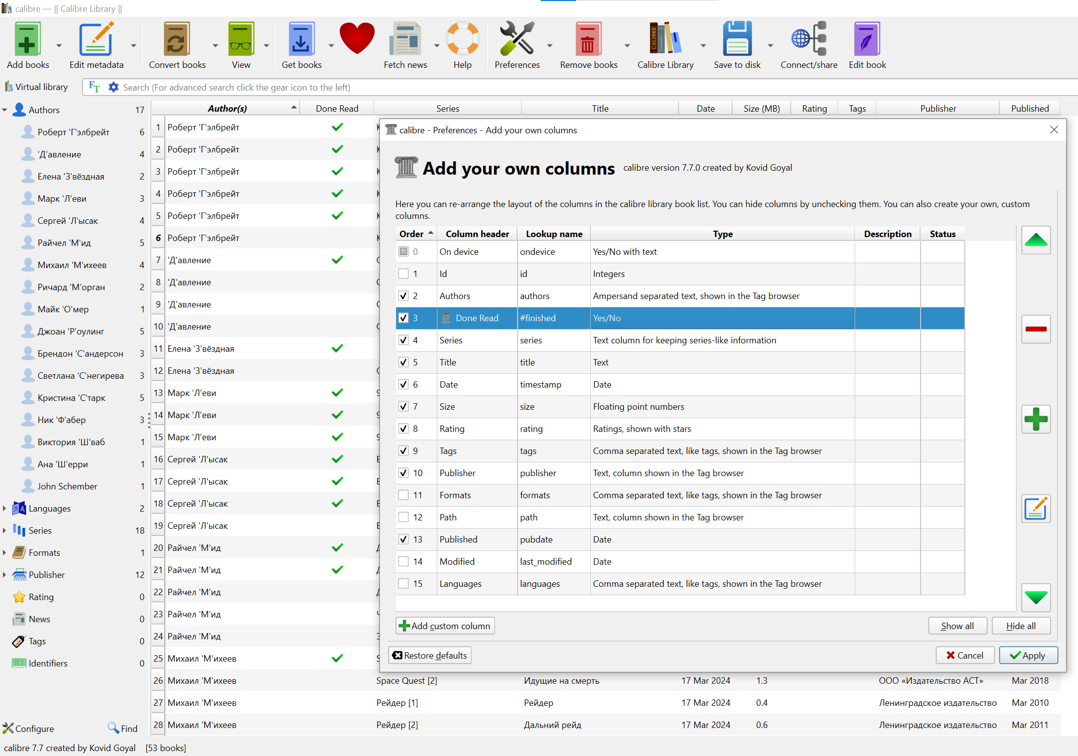
Task: Select Брендон 'С'андерсон author item
Action: (x=80, y=353)
